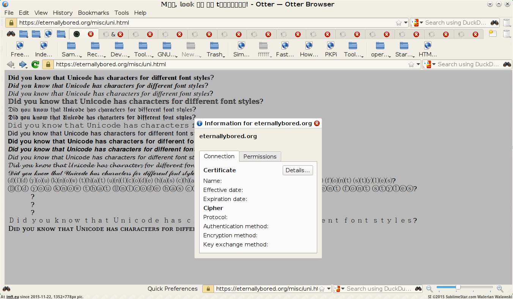This screenshot has height=299, width=513.
Task: Click Quick Preferences in status bar
Action: click(x=173, y=289)
